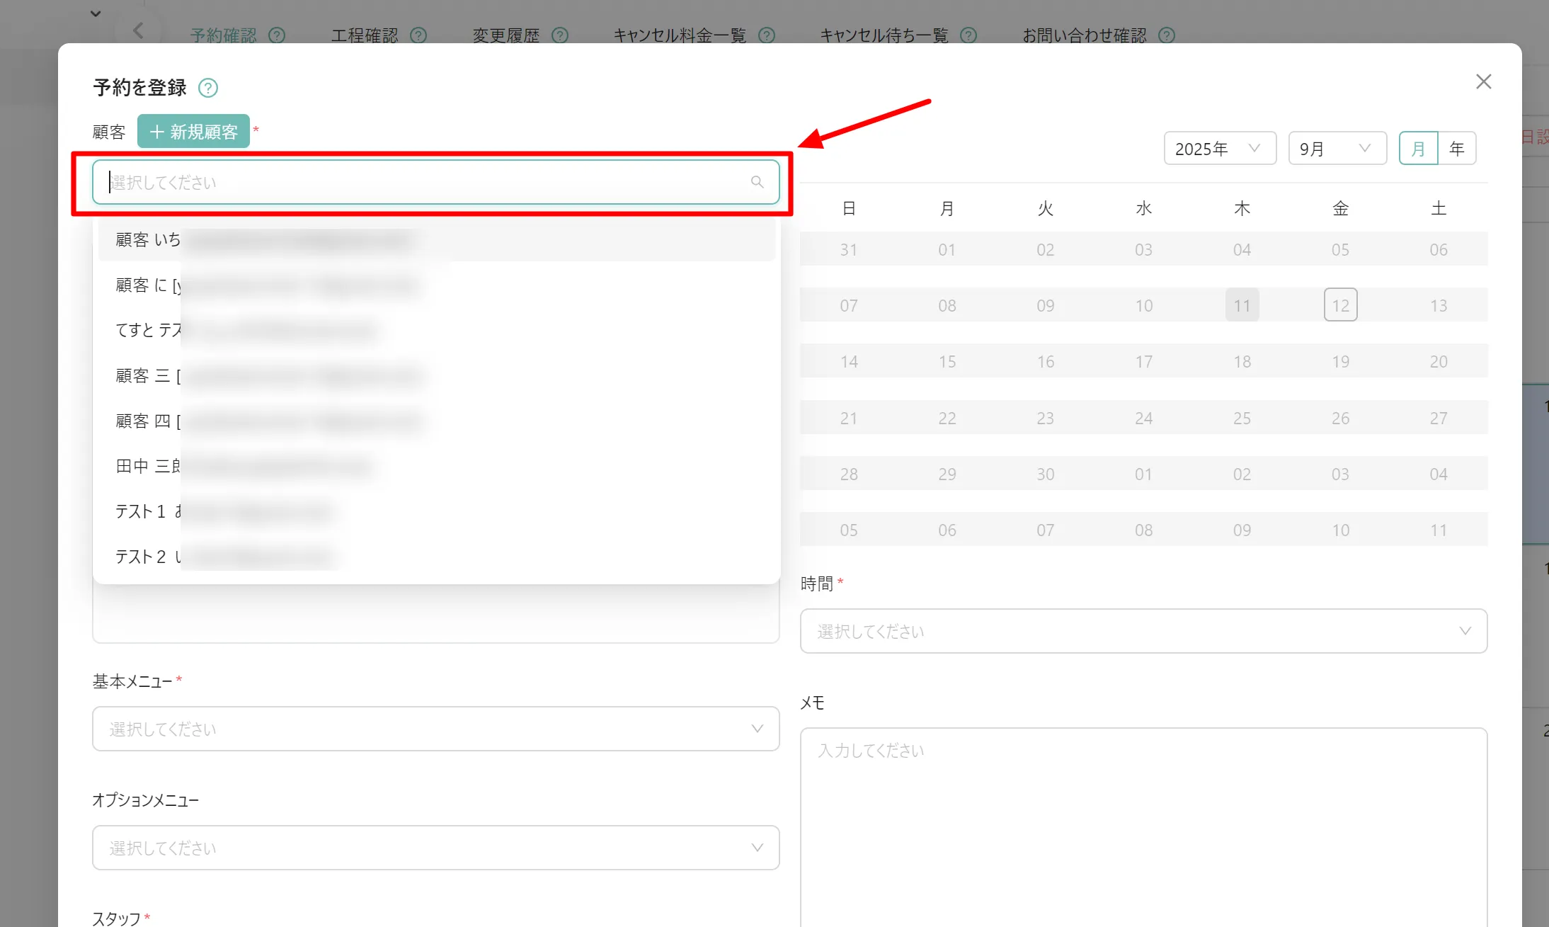
Task: Switch calendar to 月 view
Action: click(x=1418, y=148)
